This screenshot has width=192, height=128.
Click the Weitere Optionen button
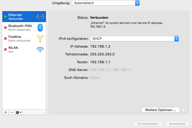160,110
